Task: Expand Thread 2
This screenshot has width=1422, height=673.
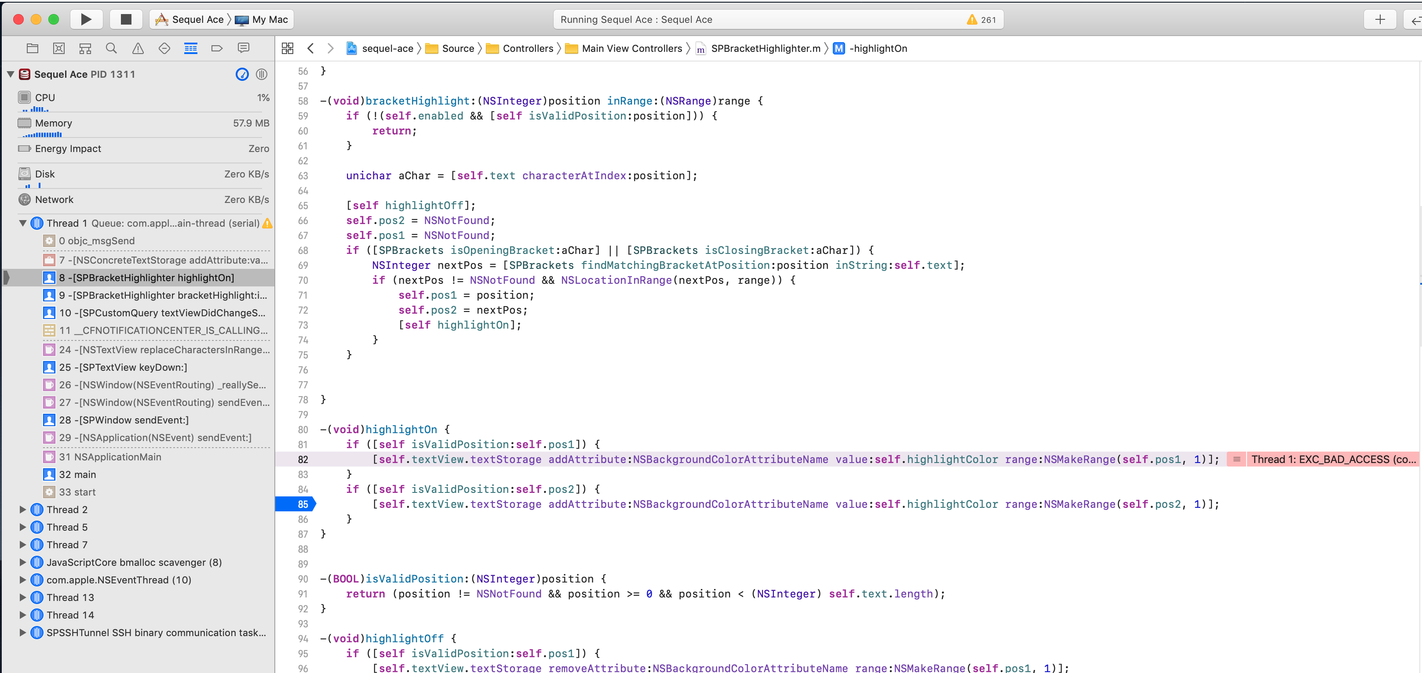Action: click(22, 510)
